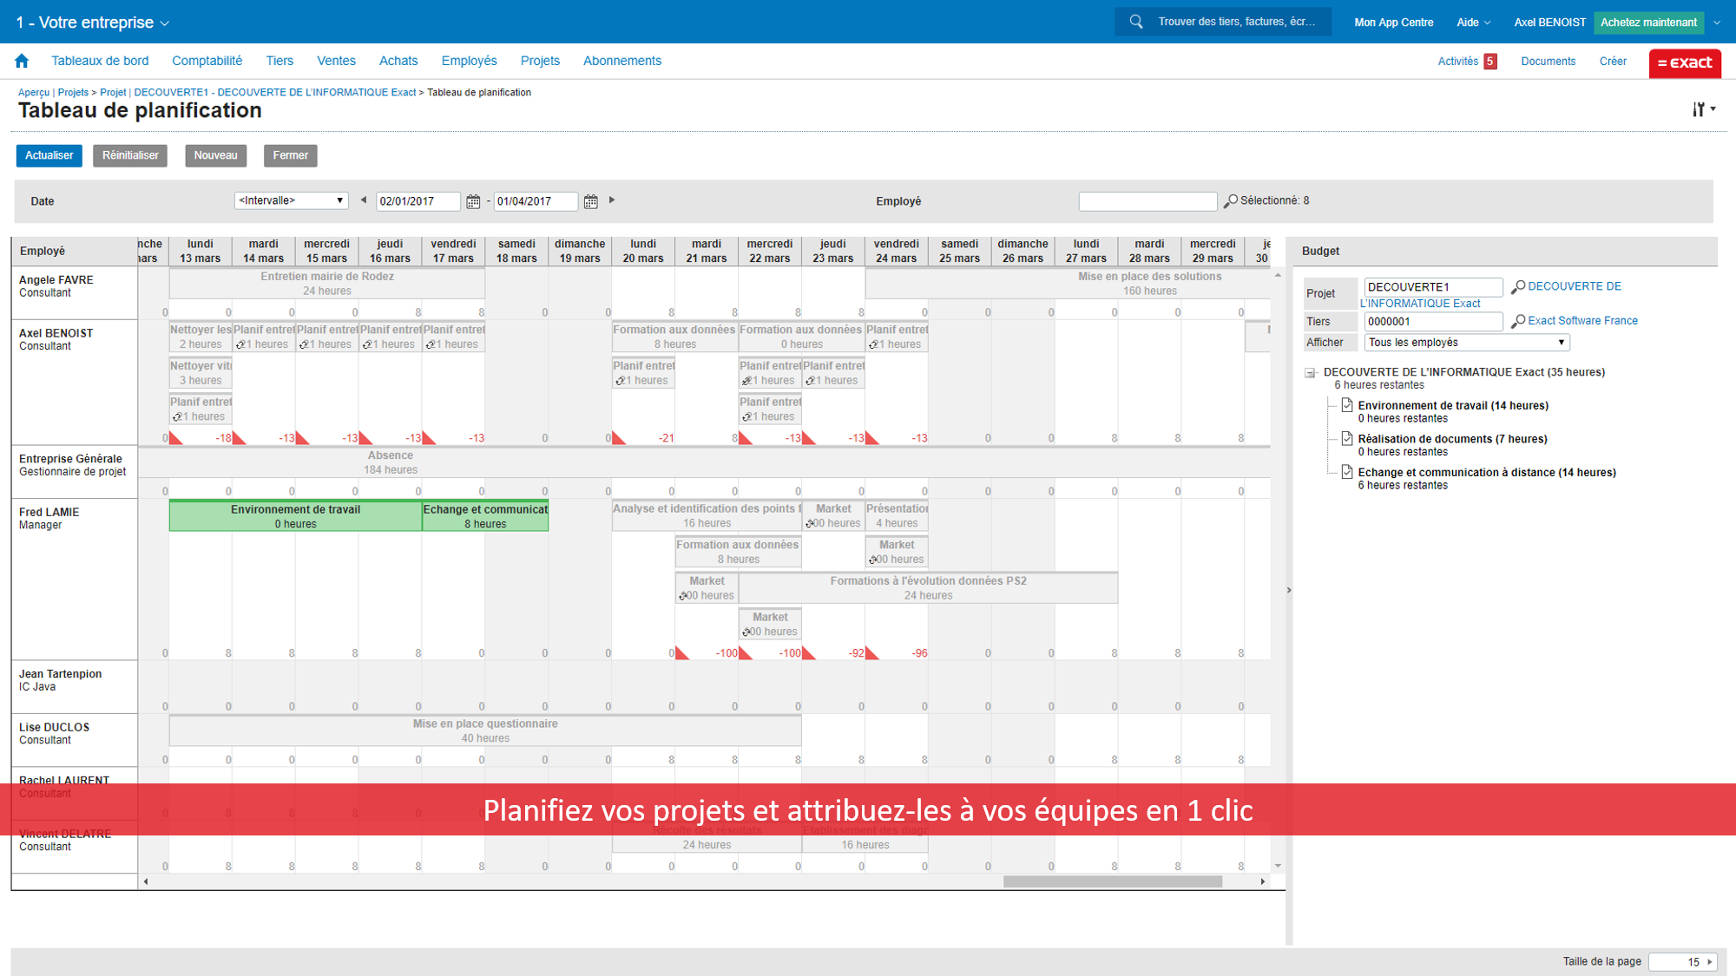Open the user account dropdown chevron
1736x976 pixels.
[x=1716, y=23]
